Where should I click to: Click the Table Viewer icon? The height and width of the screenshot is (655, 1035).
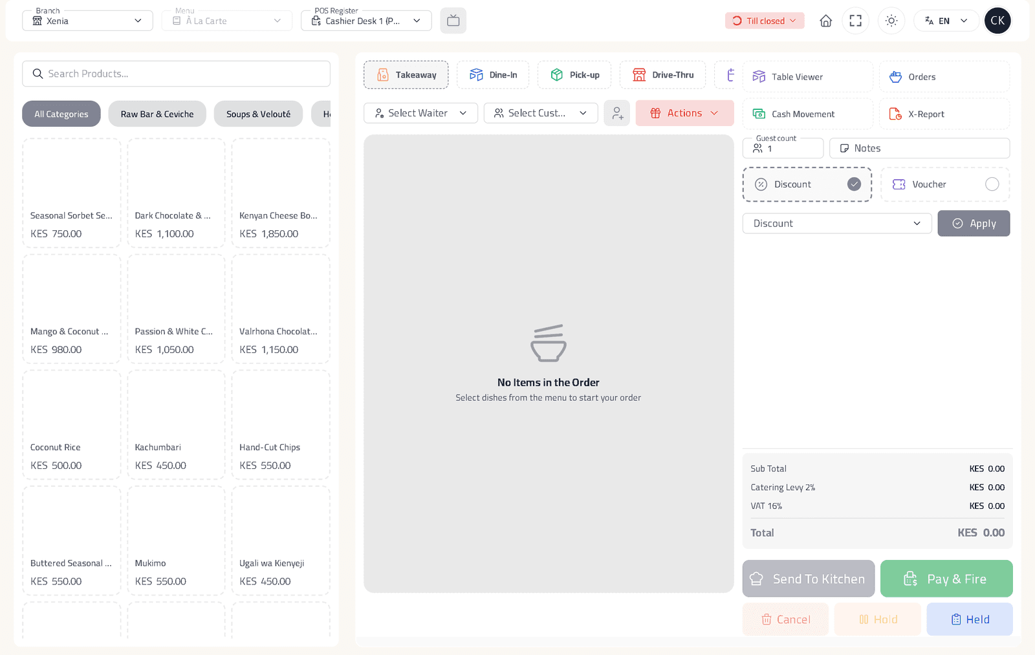coord(759,77)
